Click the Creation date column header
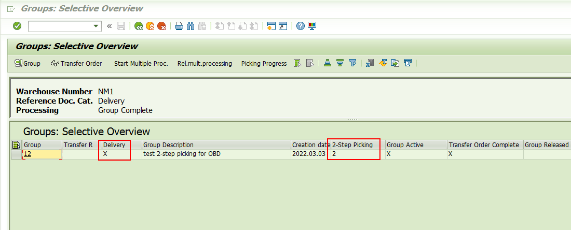Viewport: 571px width, 230px height. (310, 145)
